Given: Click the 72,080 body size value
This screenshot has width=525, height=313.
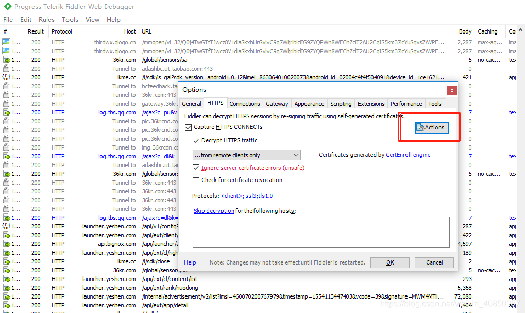Looking at the screenshot, I should click(463, 296).
